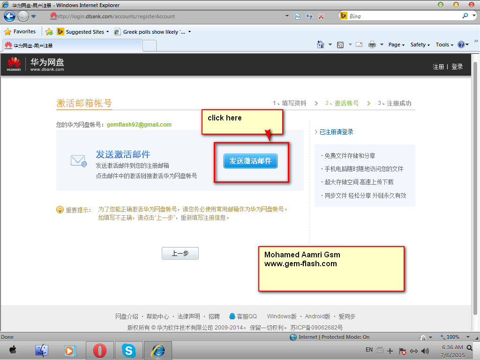The height and width of the screenshot is (360, 480).
Task: Open a new blank tab
Action: (x=150, y=45)
